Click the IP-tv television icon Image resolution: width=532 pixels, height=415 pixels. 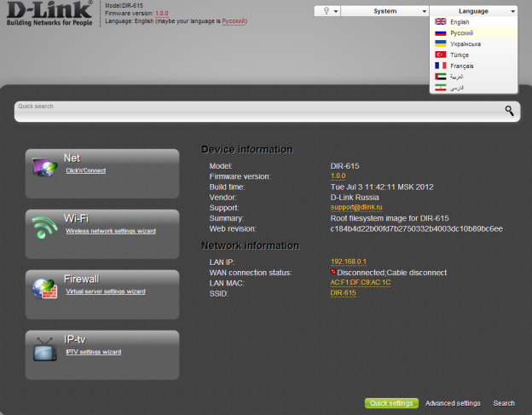45,349
